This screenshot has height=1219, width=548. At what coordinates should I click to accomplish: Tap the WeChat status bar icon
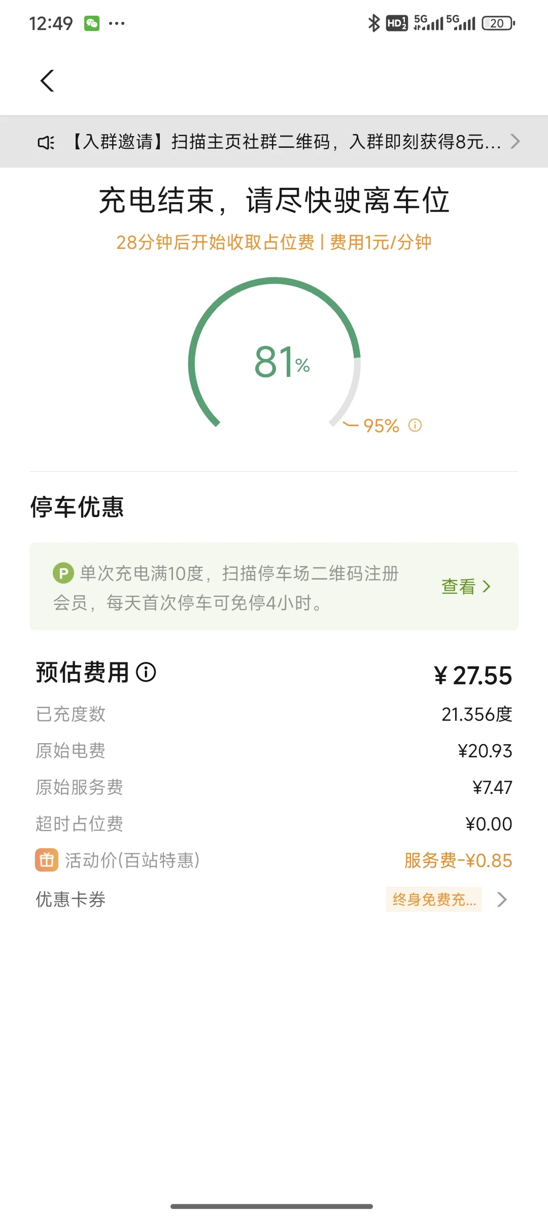coord(92,23)
